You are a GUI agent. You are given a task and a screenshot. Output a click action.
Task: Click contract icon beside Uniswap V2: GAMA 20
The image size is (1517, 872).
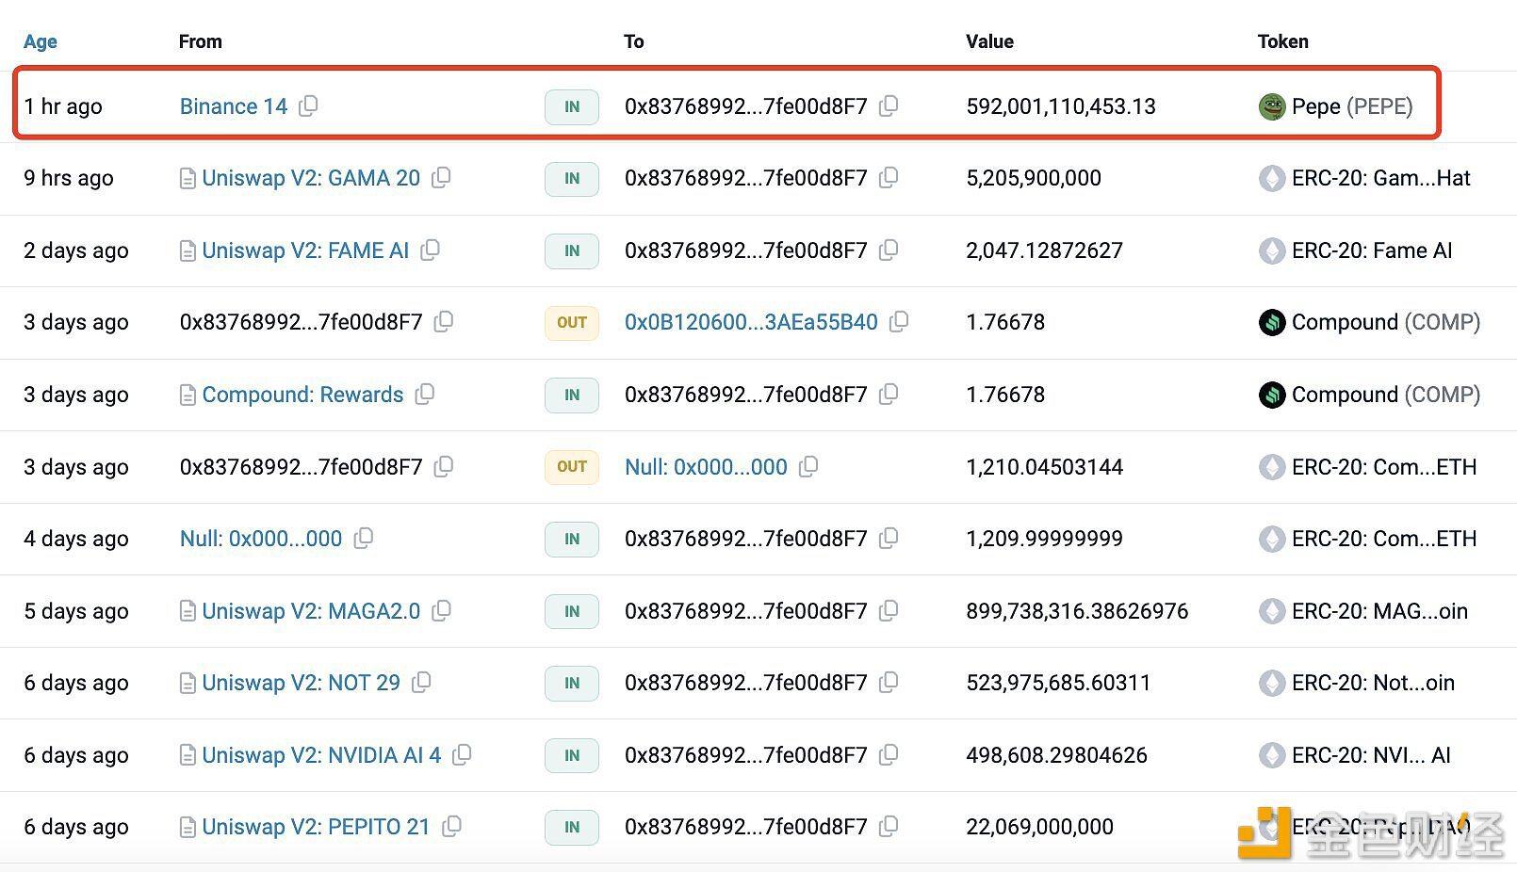(188, 178)
